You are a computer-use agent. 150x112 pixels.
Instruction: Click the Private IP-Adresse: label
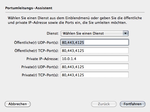(43, 59)
